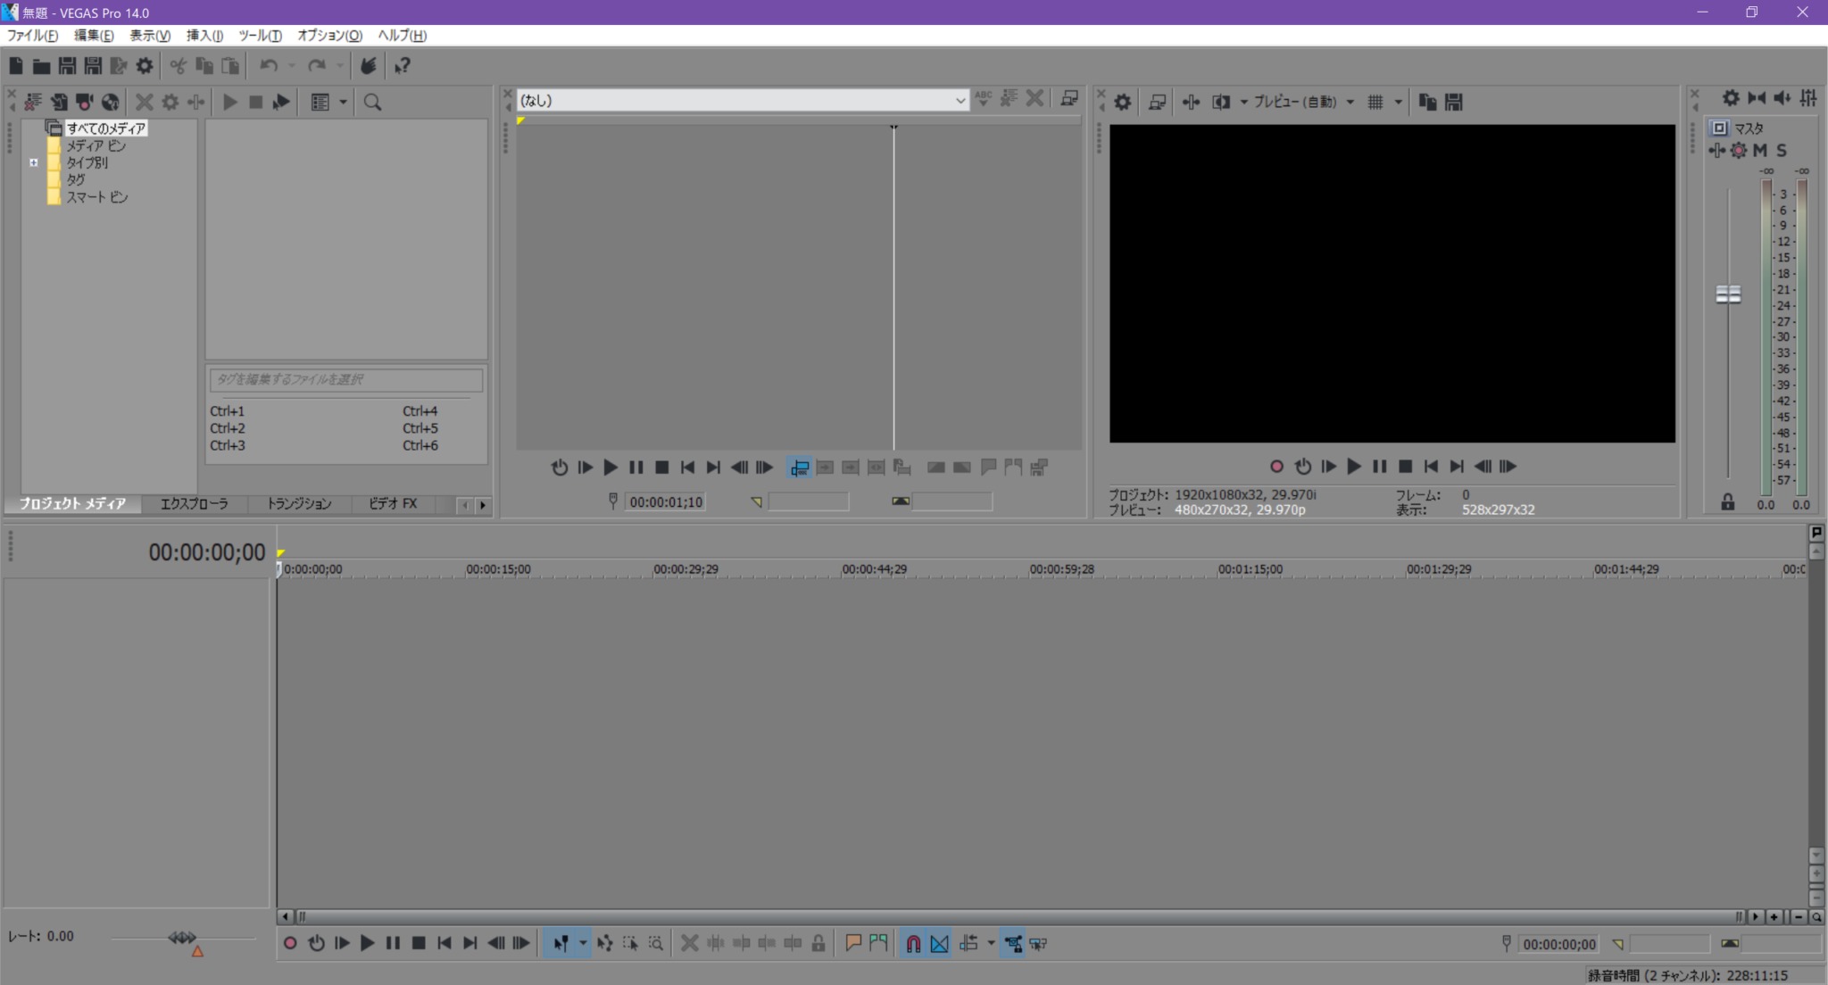Image resolution: width=1828 pixels, height=985 pixels.
Task: Click the タグを編集するファイルを選択 tag field
Action: click(x=346, y=380)
